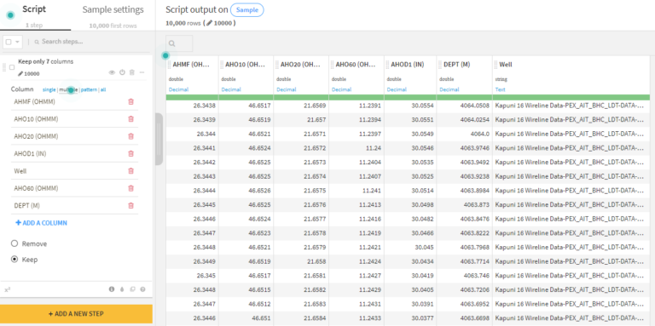Tick the select-all steps checkbox

9,42
